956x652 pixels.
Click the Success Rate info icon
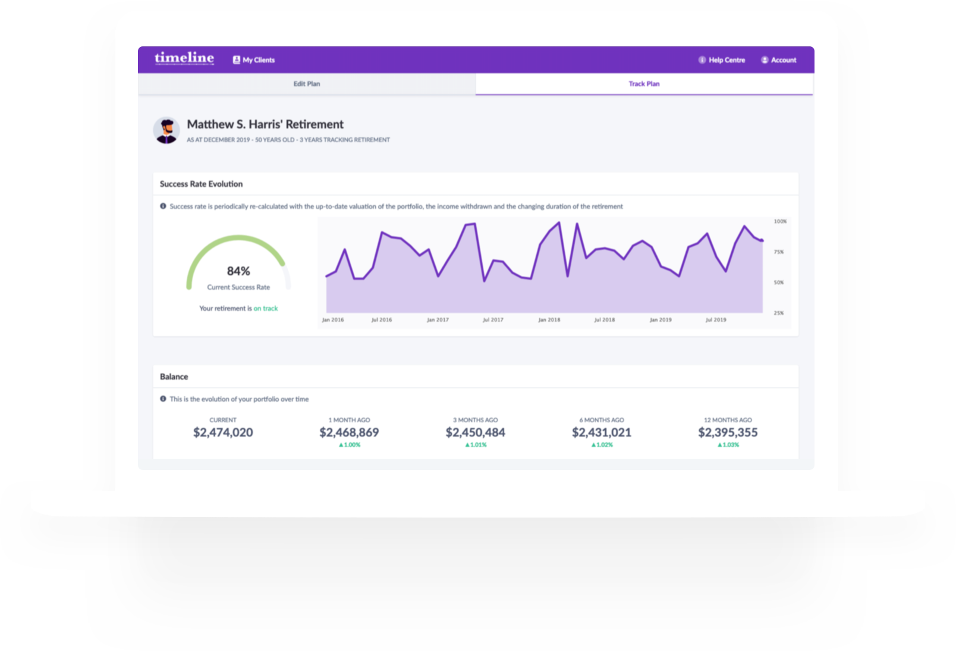pos(163,206)
